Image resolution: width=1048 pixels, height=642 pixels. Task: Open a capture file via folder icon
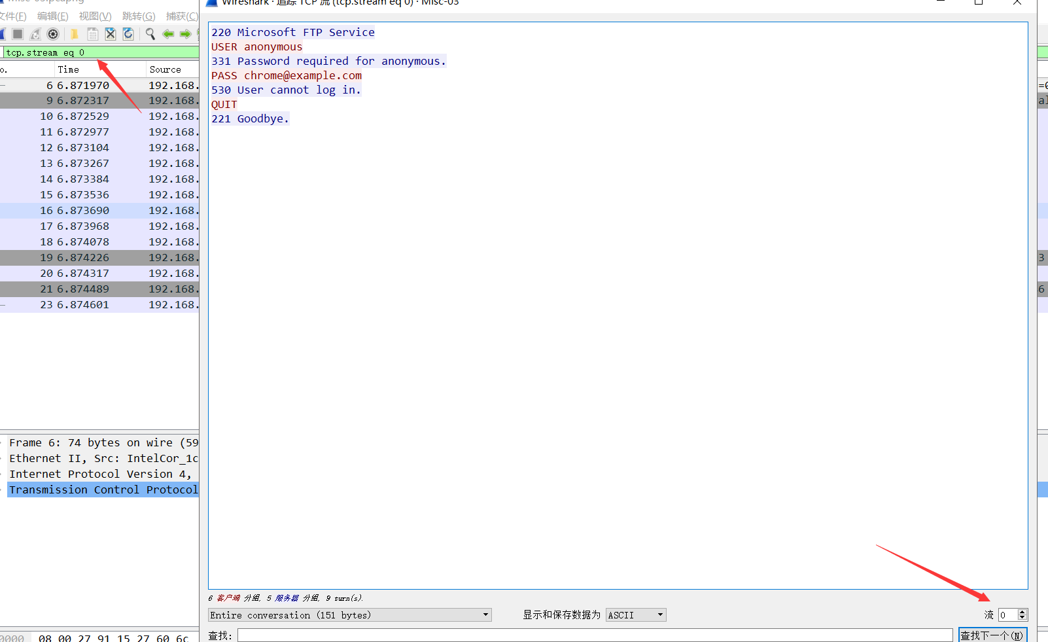click(x=75, y=34)
